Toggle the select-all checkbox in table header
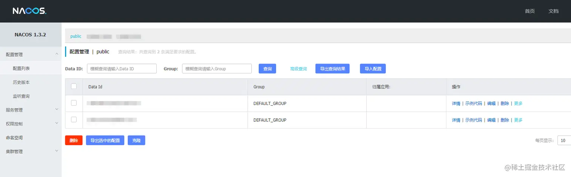 [74, 86]
